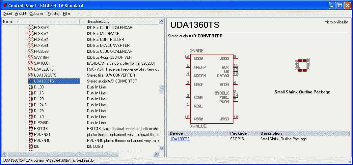Click the horizontal scrollbar left arrow
Screen dimensions: 353x165
click(4, 154)
